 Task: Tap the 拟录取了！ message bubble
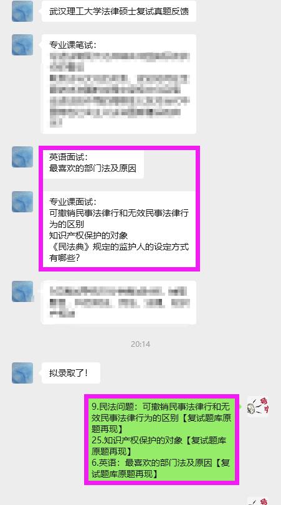coord(71,373)
